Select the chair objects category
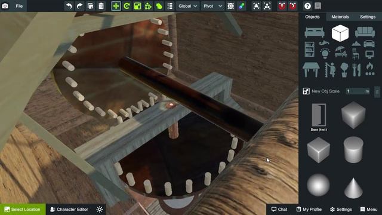The image size is (382, 215). [x=356, y=54]
